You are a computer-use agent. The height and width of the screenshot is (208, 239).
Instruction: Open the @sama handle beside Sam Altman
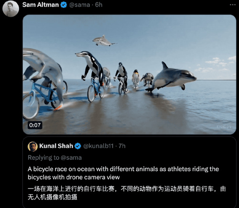pos(79,5)
